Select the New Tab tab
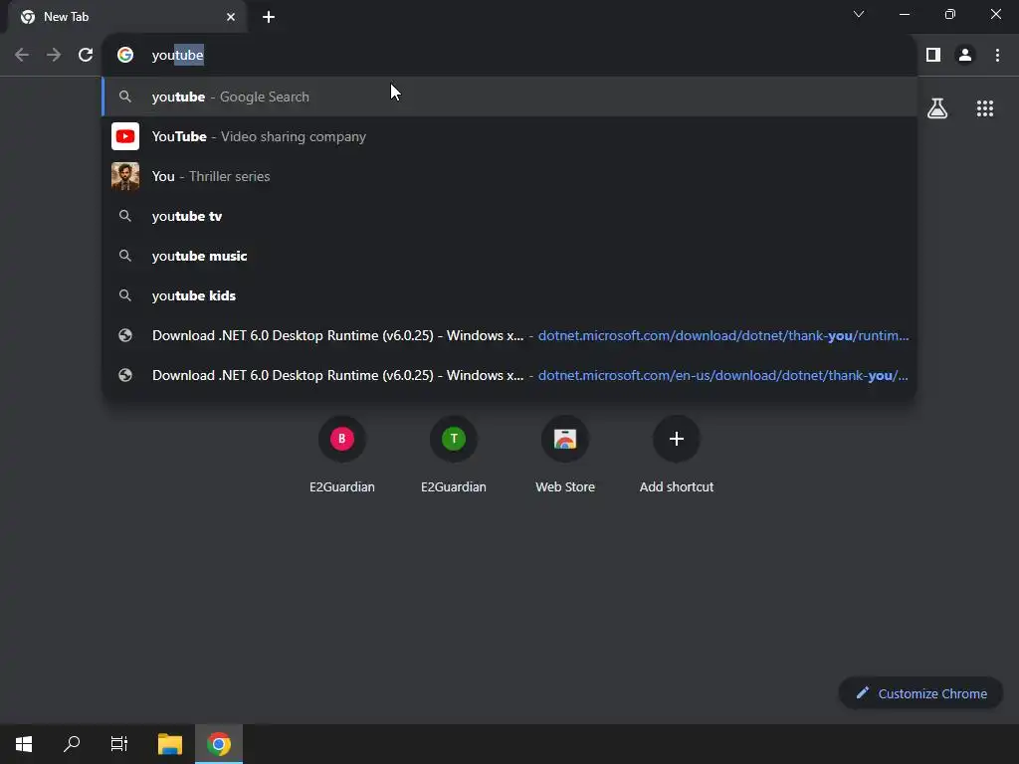This screenshot has width=1019, height=764. [126, 17]
